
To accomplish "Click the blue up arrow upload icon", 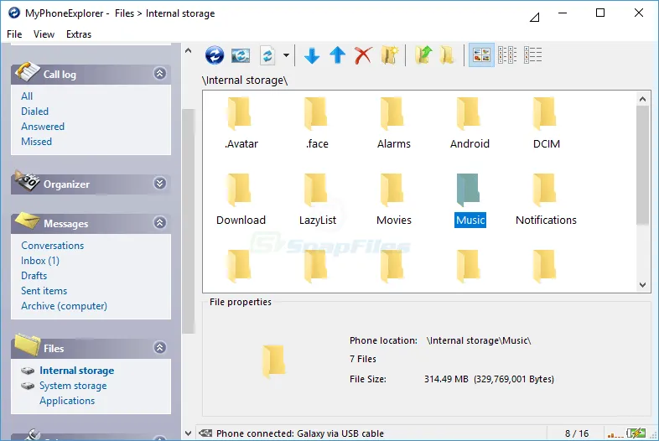I will pos(338,55).
